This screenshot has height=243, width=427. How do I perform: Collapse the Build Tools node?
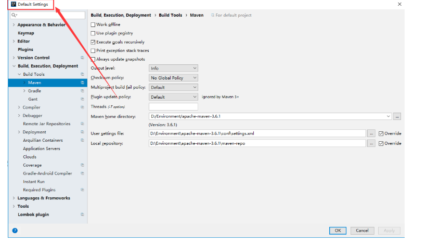click(x=19, y=74)
